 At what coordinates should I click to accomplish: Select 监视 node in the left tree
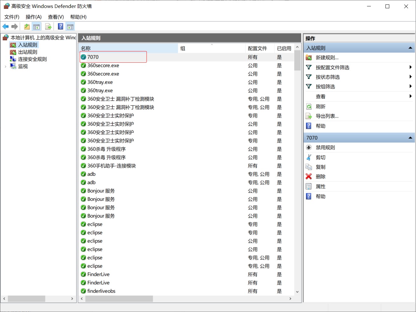(23, 67)
